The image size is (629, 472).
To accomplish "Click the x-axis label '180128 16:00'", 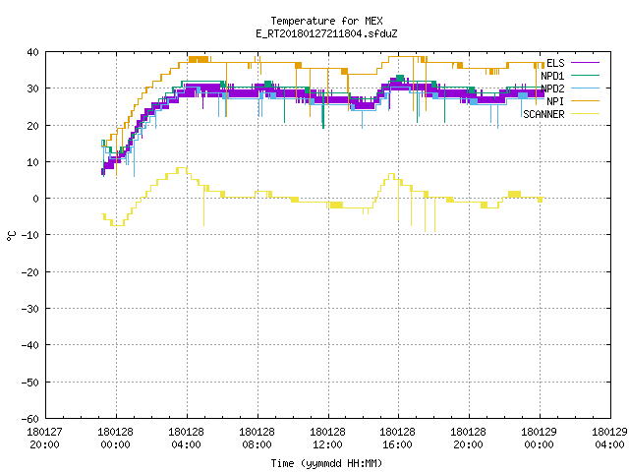I will tap(397, 439).
